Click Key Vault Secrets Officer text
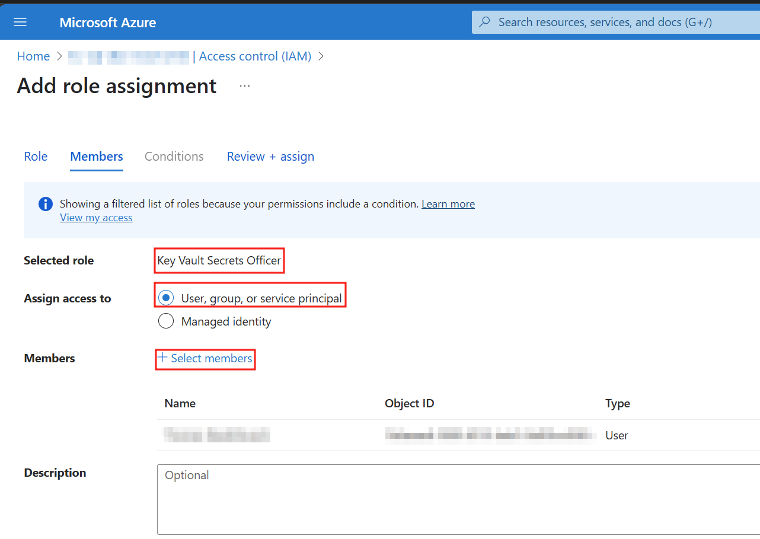760x539 pixels. pyautogui.click(x=219, y=260)
